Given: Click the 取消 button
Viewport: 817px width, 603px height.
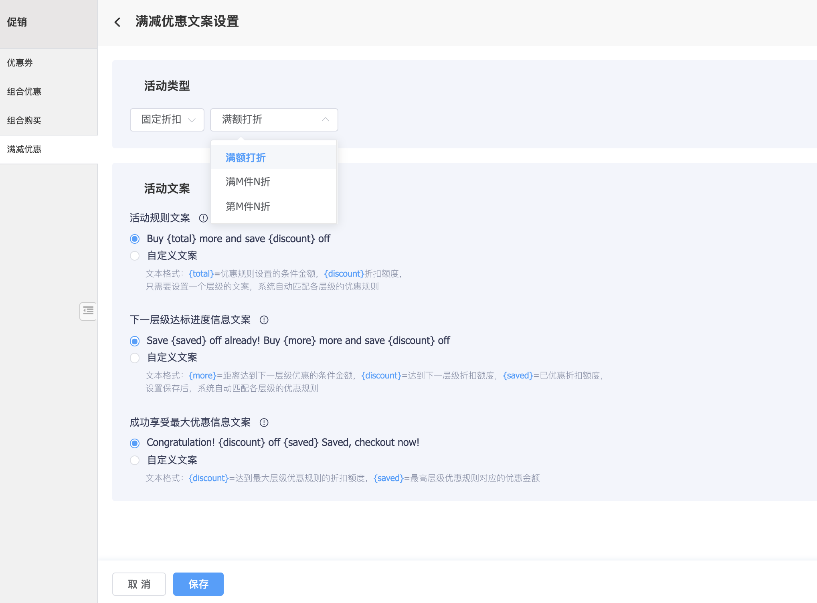Looking at the screenshot, I should [139, 584].
